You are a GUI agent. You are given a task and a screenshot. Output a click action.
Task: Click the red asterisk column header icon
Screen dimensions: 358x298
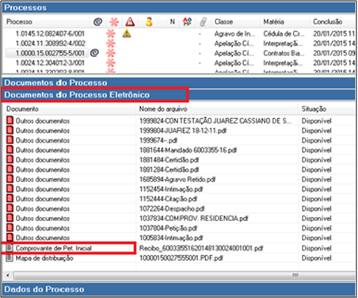(114, 21)
